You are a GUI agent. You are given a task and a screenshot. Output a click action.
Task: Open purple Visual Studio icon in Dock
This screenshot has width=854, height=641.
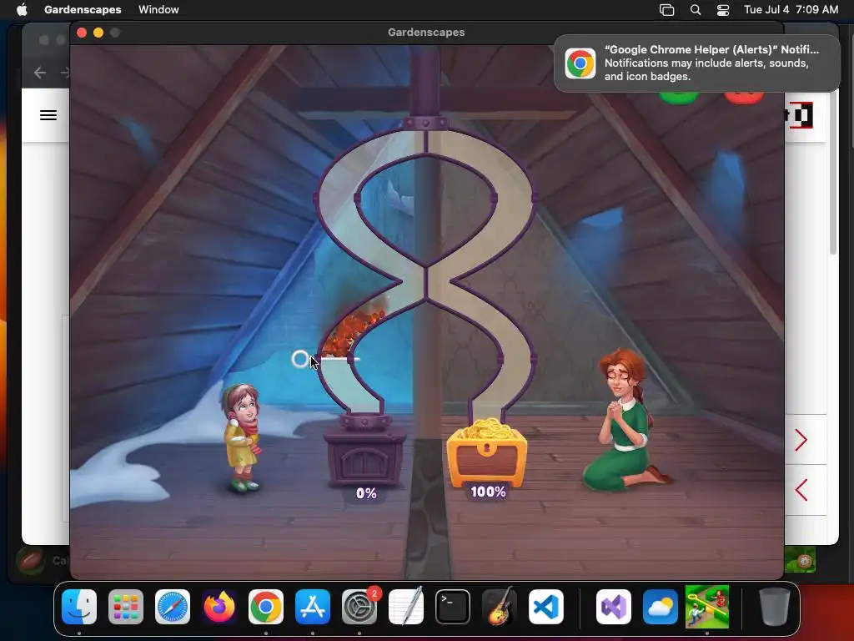[x=614, y=606]
